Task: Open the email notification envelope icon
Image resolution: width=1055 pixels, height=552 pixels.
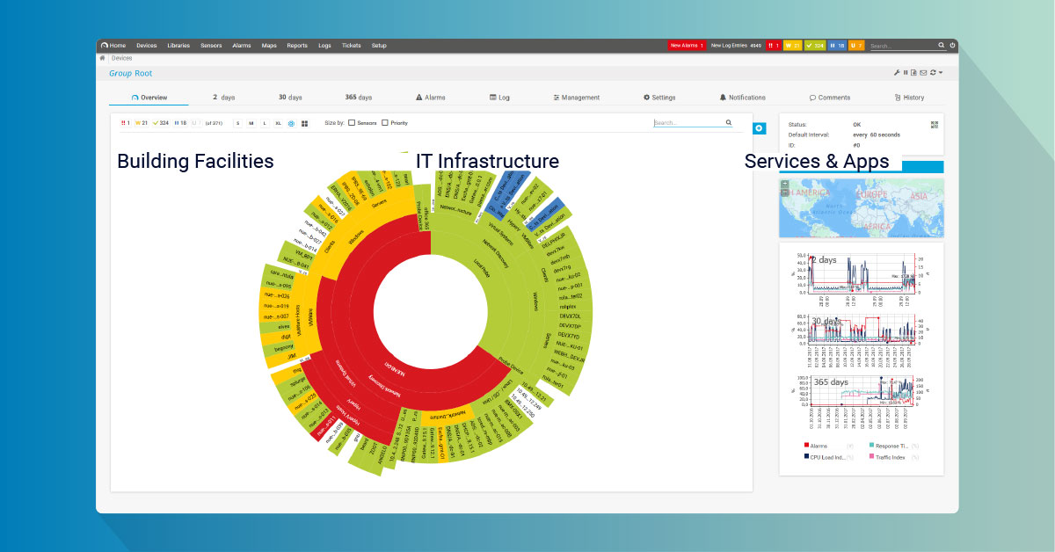Action: click(x=923, y=73)
